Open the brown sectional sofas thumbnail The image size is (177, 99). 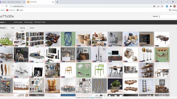[131, 86]
